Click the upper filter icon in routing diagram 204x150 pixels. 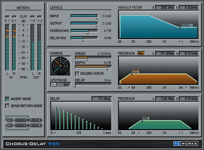tap(9, 120)
